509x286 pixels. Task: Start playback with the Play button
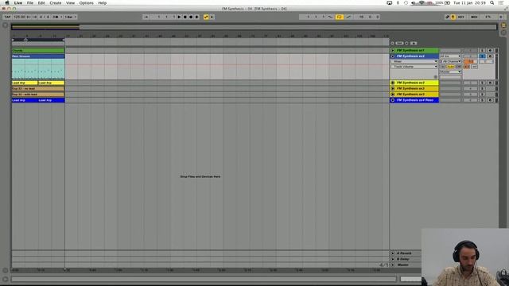[179, 17]
